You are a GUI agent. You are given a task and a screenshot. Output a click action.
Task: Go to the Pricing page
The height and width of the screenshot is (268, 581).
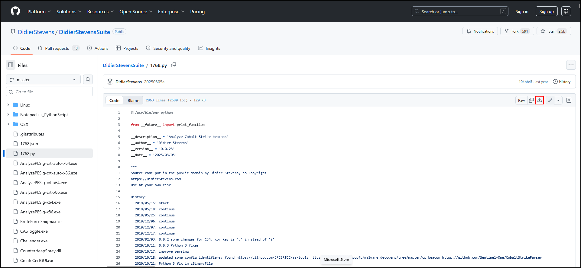197,11
